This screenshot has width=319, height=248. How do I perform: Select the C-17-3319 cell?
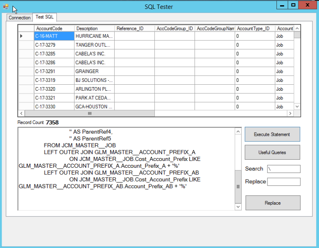(x=54, y=80)
